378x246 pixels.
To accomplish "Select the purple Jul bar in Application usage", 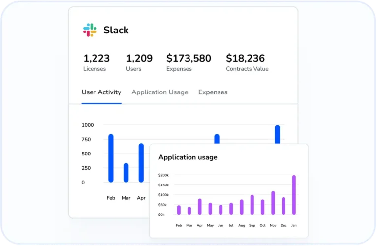I will (231, 209).
